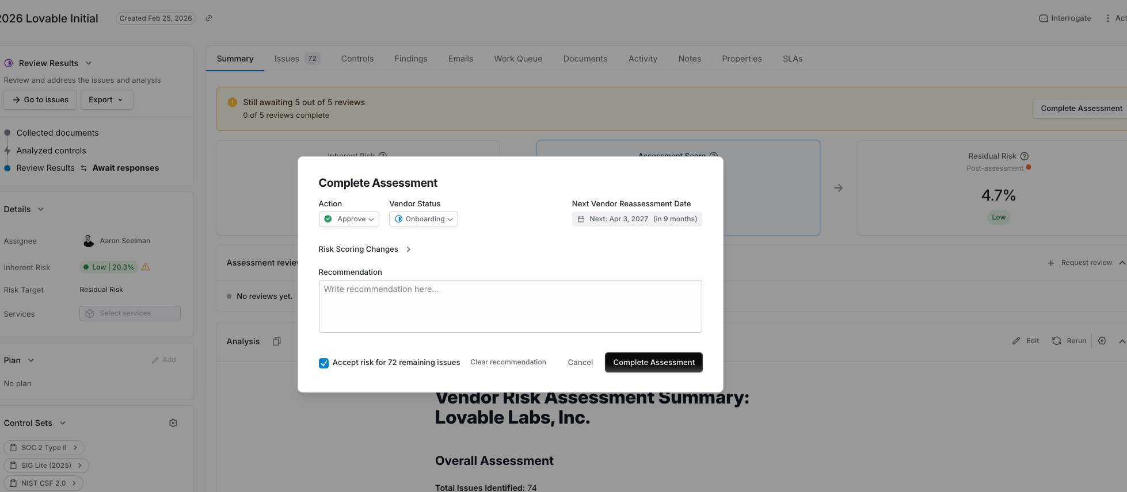Click Clear recommendation
Image resolution: width=1127 pixels, height=492 pixels.
pyautogui.click(x=508, y=362)
